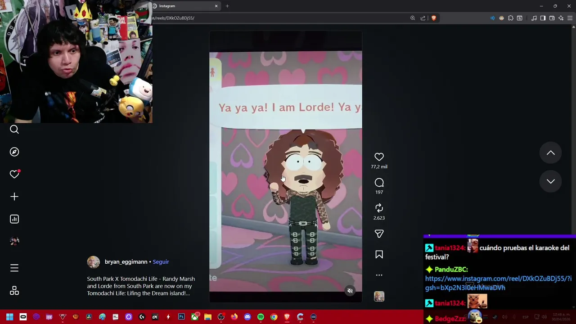Click bryan_eggimann's avatar picture

pos(94,262)
